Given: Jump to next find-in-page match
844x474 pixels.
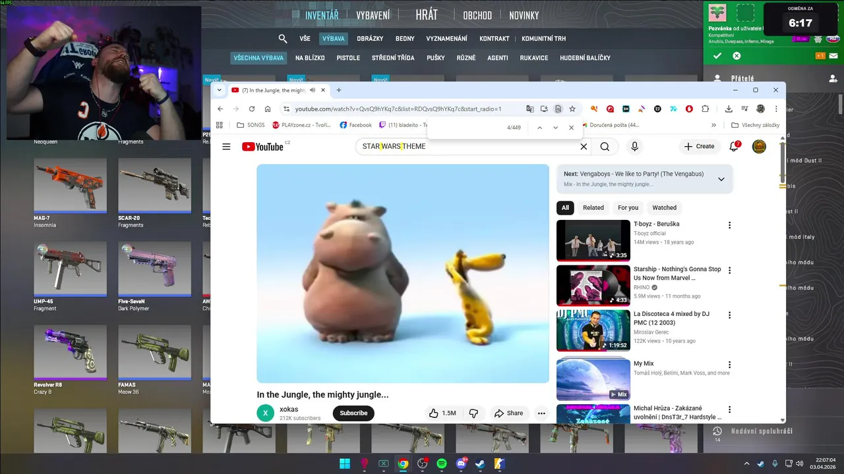Looking at the screenshot, I should (x=555, y=128).
